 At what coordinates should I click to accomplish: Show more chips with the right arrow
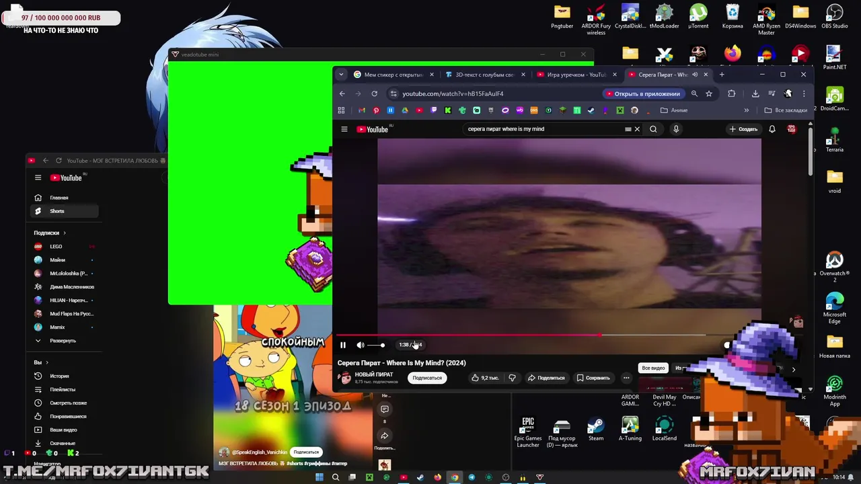pos(794,369)
